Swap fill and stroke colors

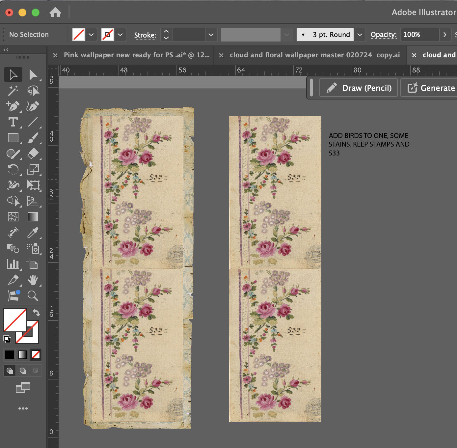click(36, 313)
